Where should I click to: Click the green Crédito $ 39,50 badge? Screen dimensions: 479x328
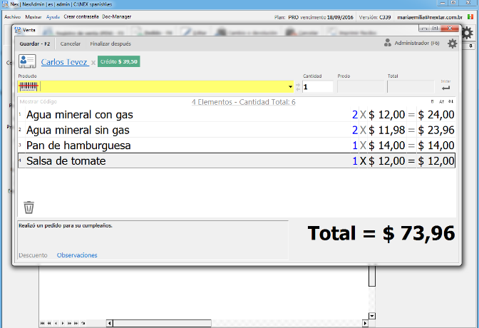point(119,61)
